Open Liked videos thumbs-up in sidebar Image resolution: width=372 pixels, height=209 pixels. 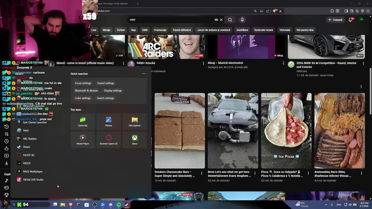[x=6, y=149]
